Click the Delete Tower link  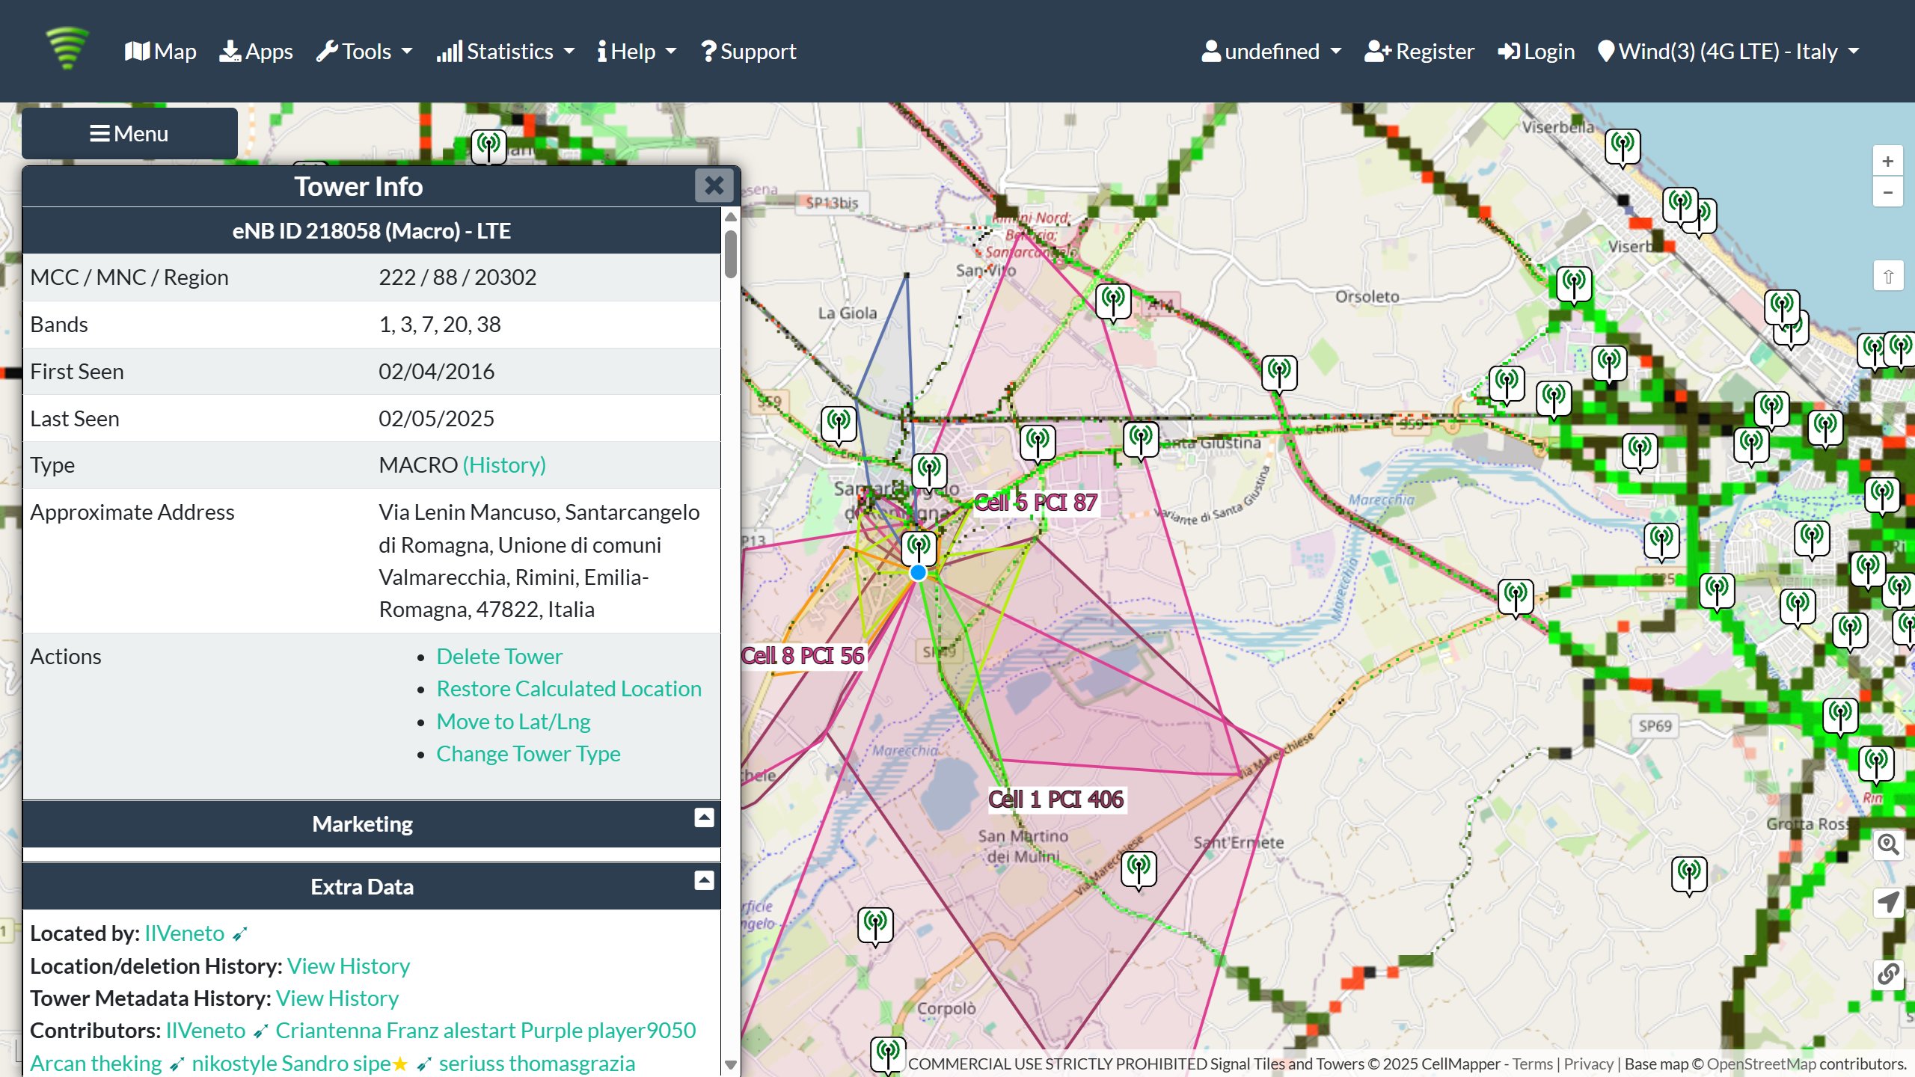pyautogui.click(x=499, y=657)
